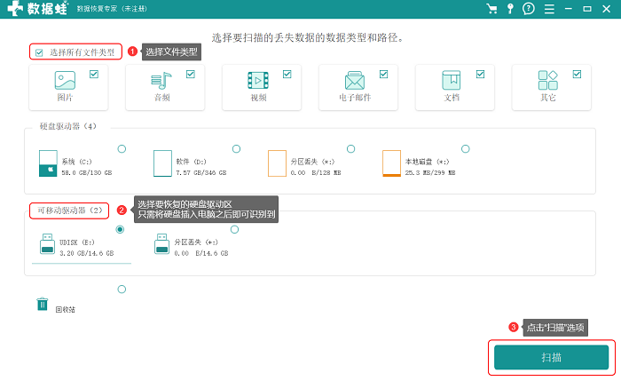Click the 7.57 GB/346 GB size text
This screenshot has height=381, width=621.
tap(201, 172)
